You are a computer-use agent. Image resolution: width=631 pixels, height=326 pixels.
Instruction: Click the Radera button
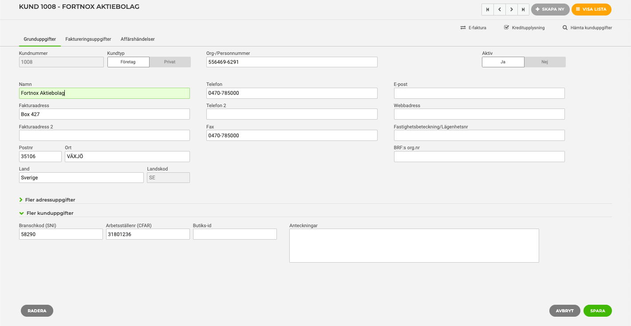(x=37, y=311)
